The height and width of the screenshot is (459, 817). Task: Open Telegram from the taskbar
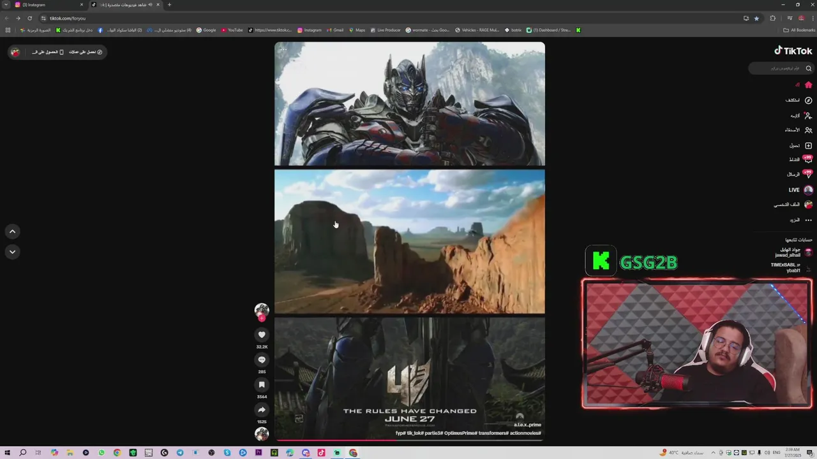pos(180,453)
